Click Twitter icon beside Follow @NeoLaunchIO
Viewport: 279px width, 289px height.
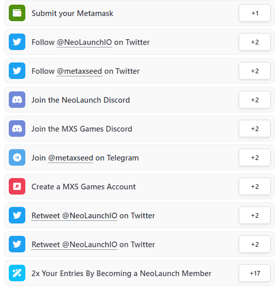(17, 42)
